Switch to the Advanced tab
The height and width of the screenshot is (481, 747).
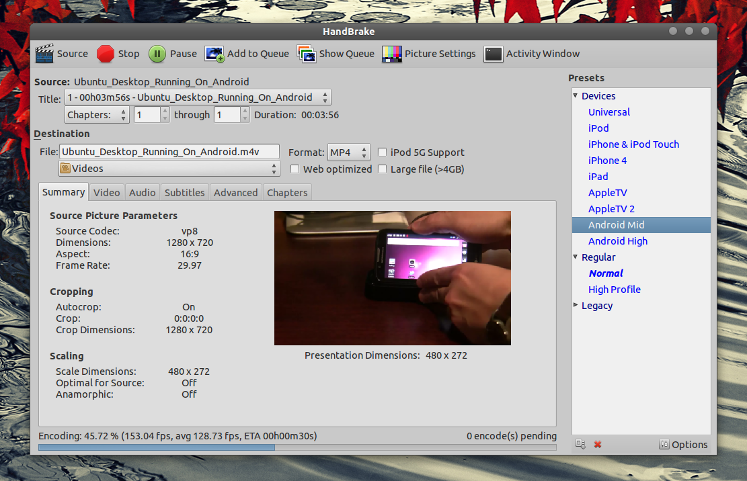236,192
